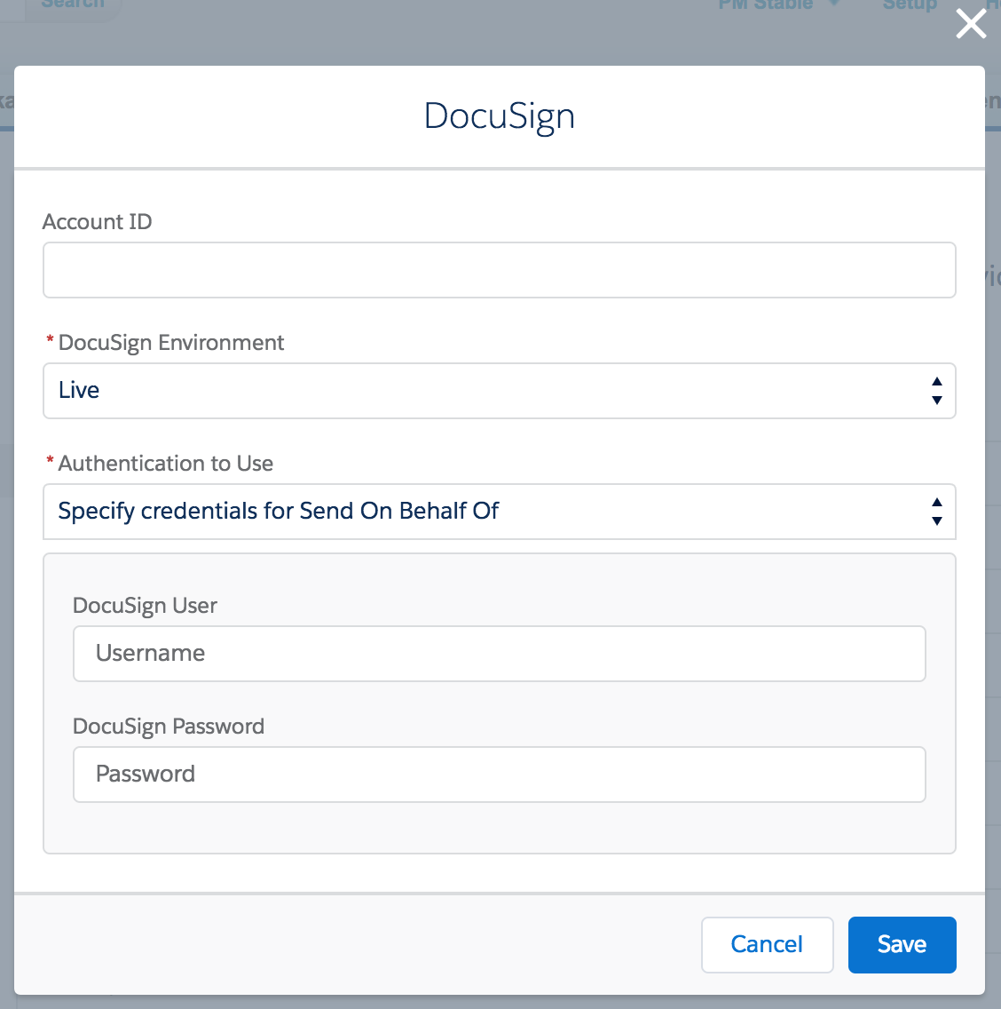Focus the DocuSign User Username field
1001x1009 pixels.
pyautogui.click(x=499, y=654)
